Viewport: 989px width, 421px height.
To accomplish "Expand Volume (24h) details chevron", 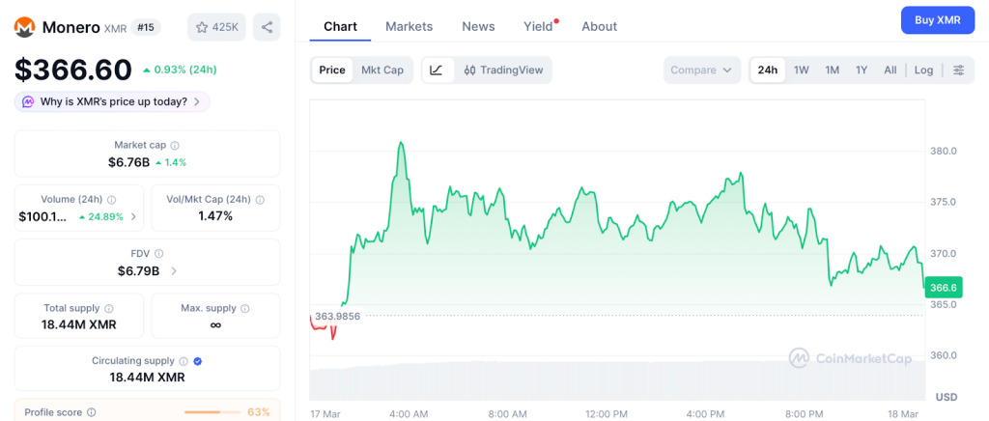I will pos(133,217).
